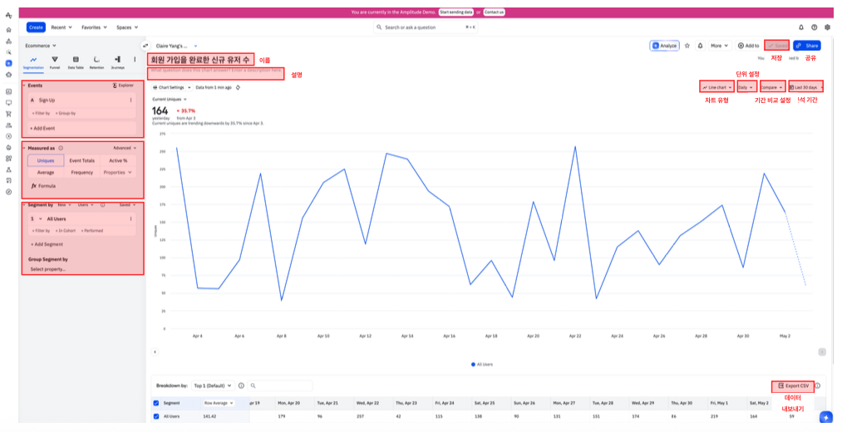Screen dimensions: 842x432
Task: Open the Chart Settings menu
Action: (172, 87)
